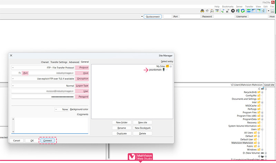Collapse the My Sites tree node

171,66
